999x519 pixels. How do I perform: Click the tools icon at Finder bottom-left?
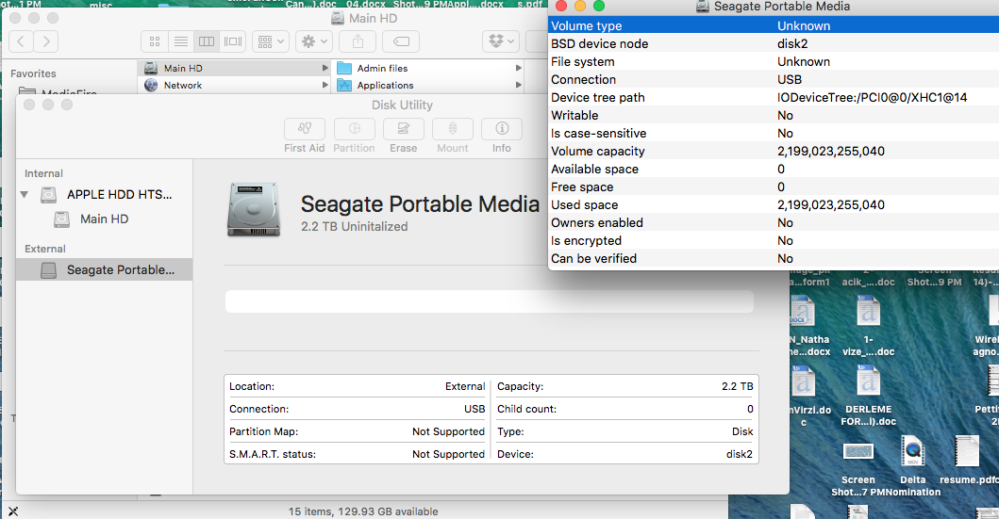13,511
